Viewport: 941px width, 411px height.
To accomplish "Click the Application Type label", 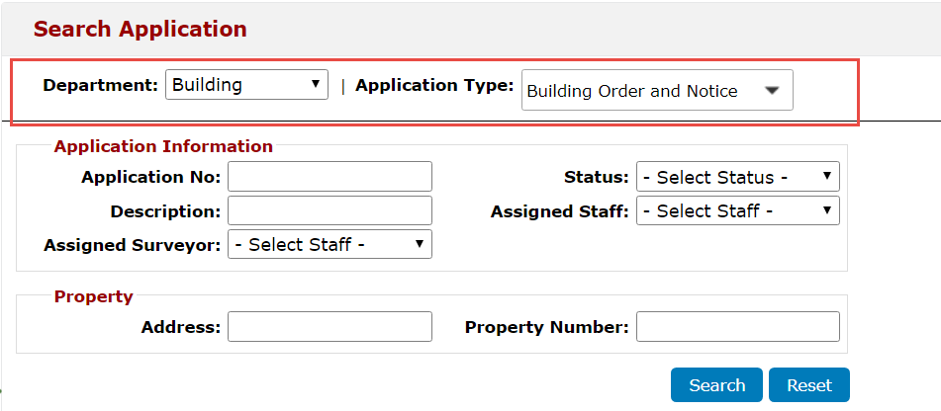I will pyautogui.click(x=434, y=85).
